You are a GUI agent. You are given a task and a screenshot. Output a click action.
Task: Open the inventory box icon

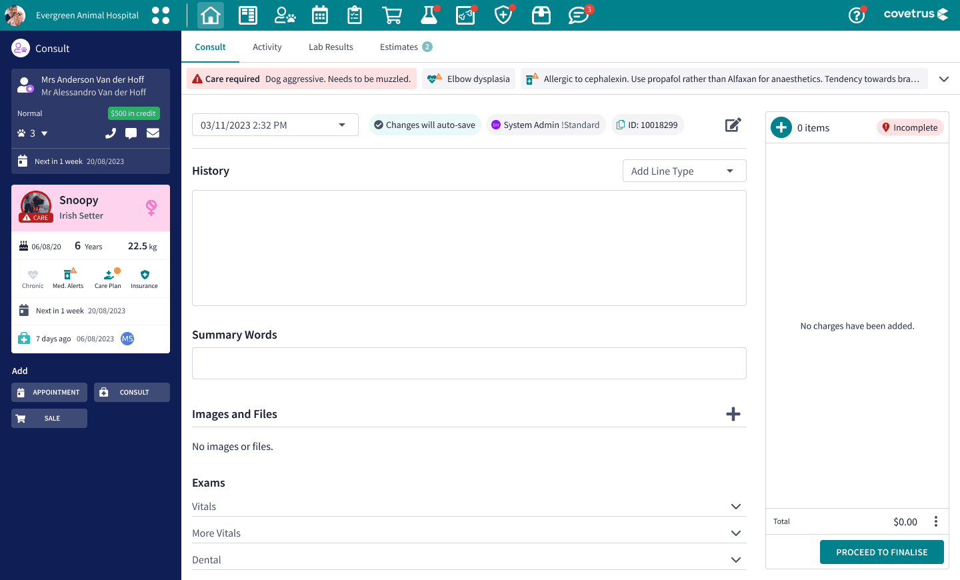pos(541,15)
